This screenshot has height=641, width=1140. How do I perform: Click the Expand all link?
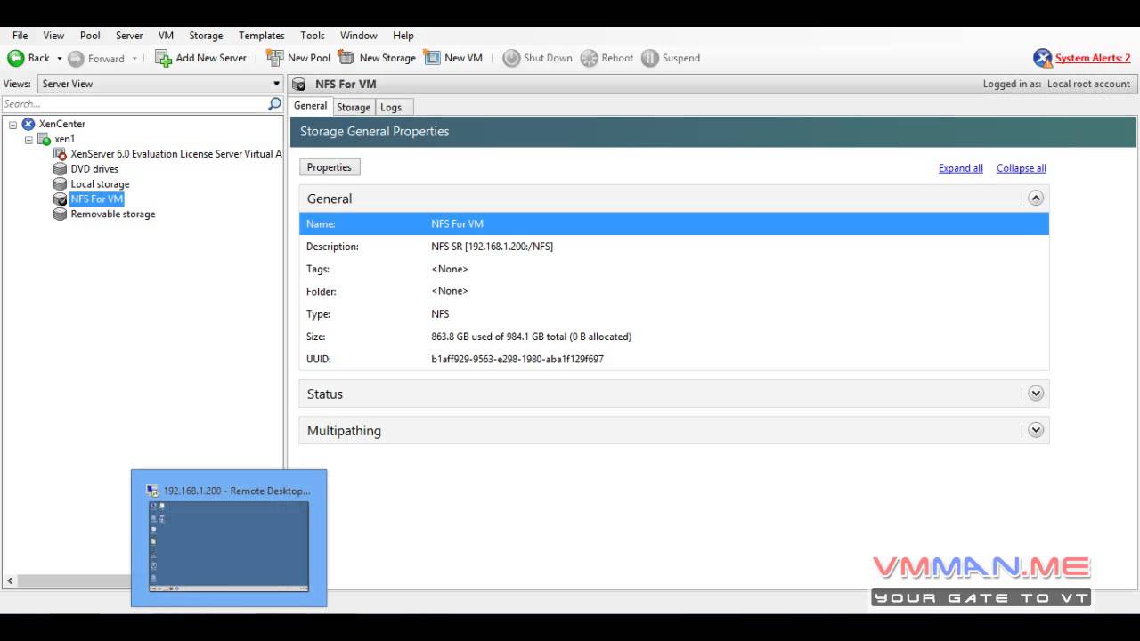click(x=961, y=168)
